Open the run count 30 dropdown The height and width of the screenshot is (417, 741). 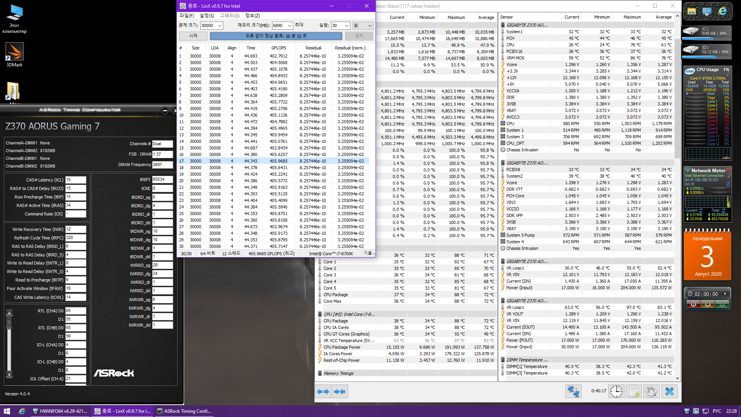coord(347,26)
